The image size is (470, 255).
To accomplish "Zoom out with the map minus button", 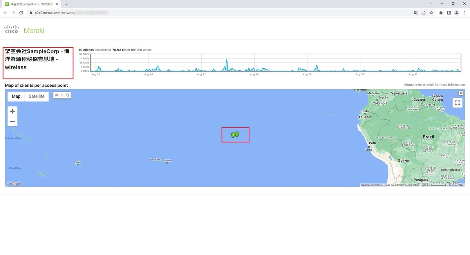I will [x=13, y=121].
